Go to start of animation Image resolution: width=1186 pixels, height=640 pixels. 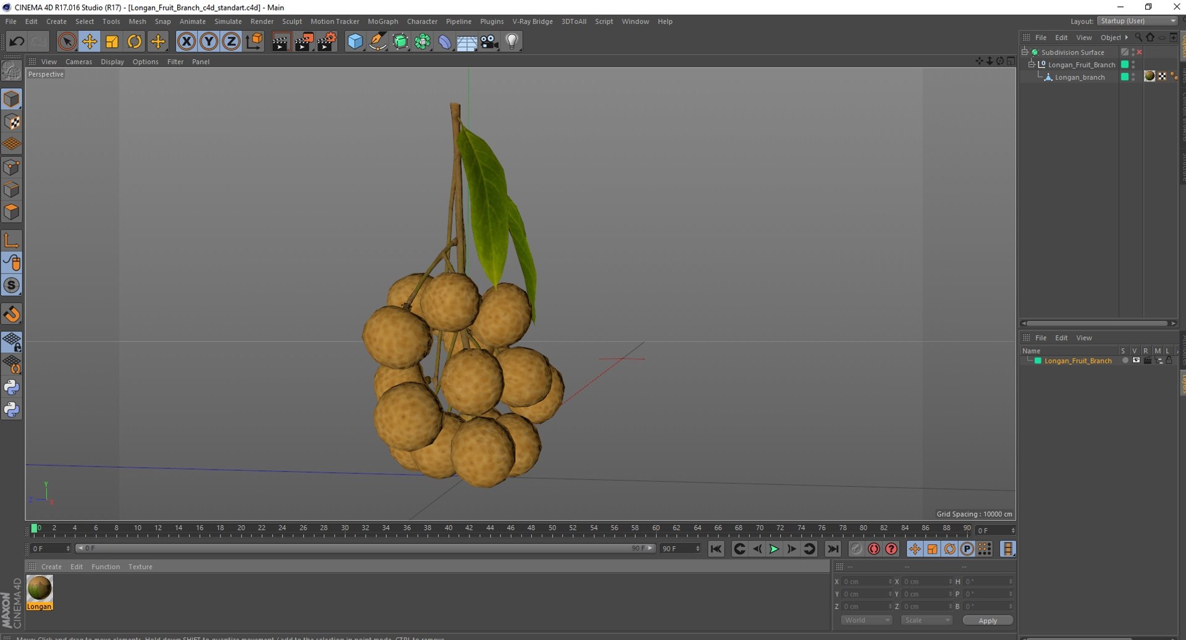click(x=716, y=549)
